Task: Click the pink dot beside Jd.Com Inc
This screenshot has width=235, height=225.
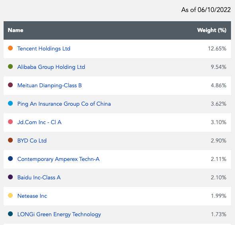Action: 10,122
